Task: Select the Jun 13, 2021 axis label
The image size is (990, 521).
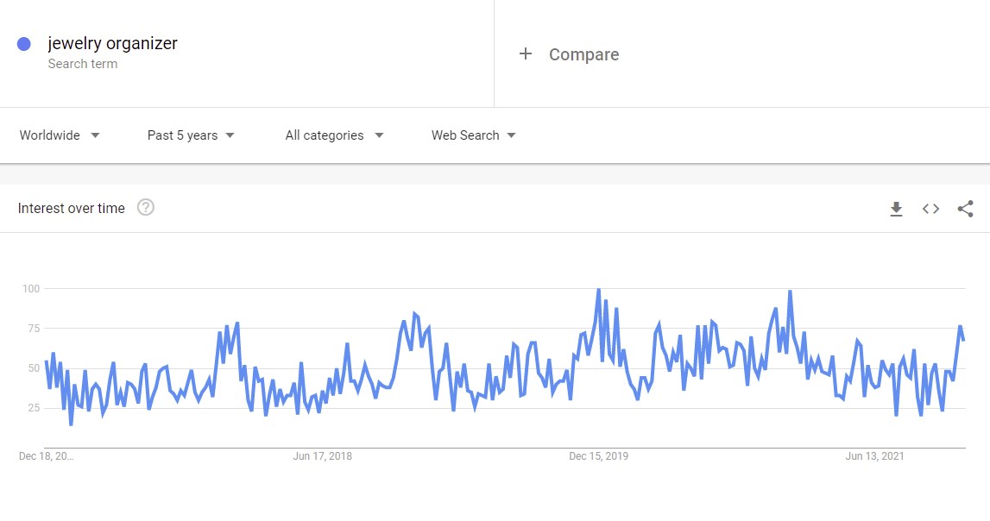Action: point(874,456)
